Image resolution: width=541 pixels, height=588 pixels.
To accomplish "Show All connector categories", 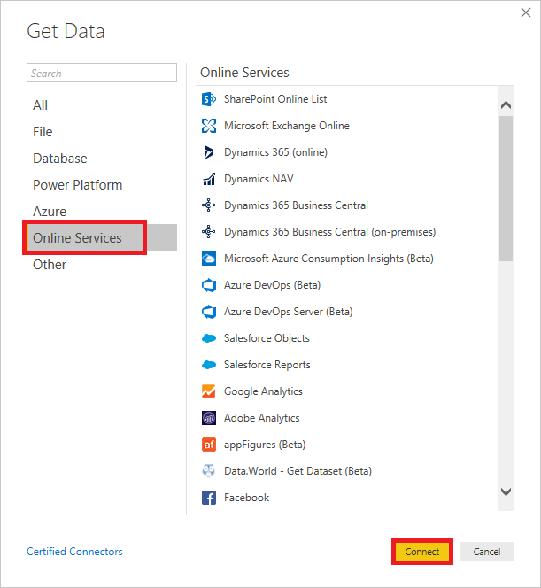I will click(x=102, y=105).
